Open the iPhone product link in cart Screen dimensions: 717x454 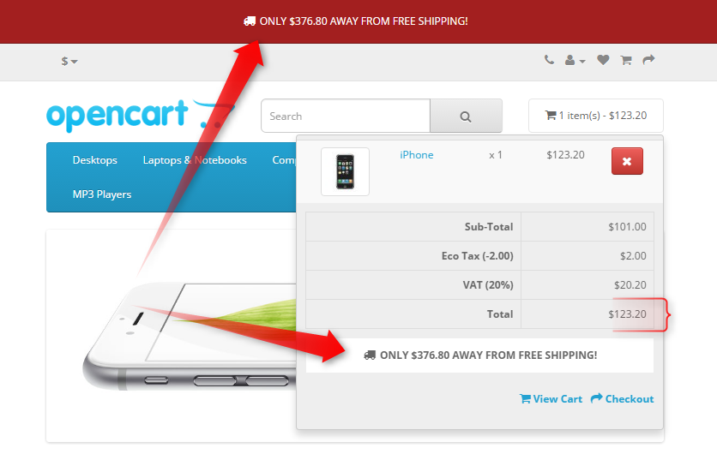coord(417,155)
